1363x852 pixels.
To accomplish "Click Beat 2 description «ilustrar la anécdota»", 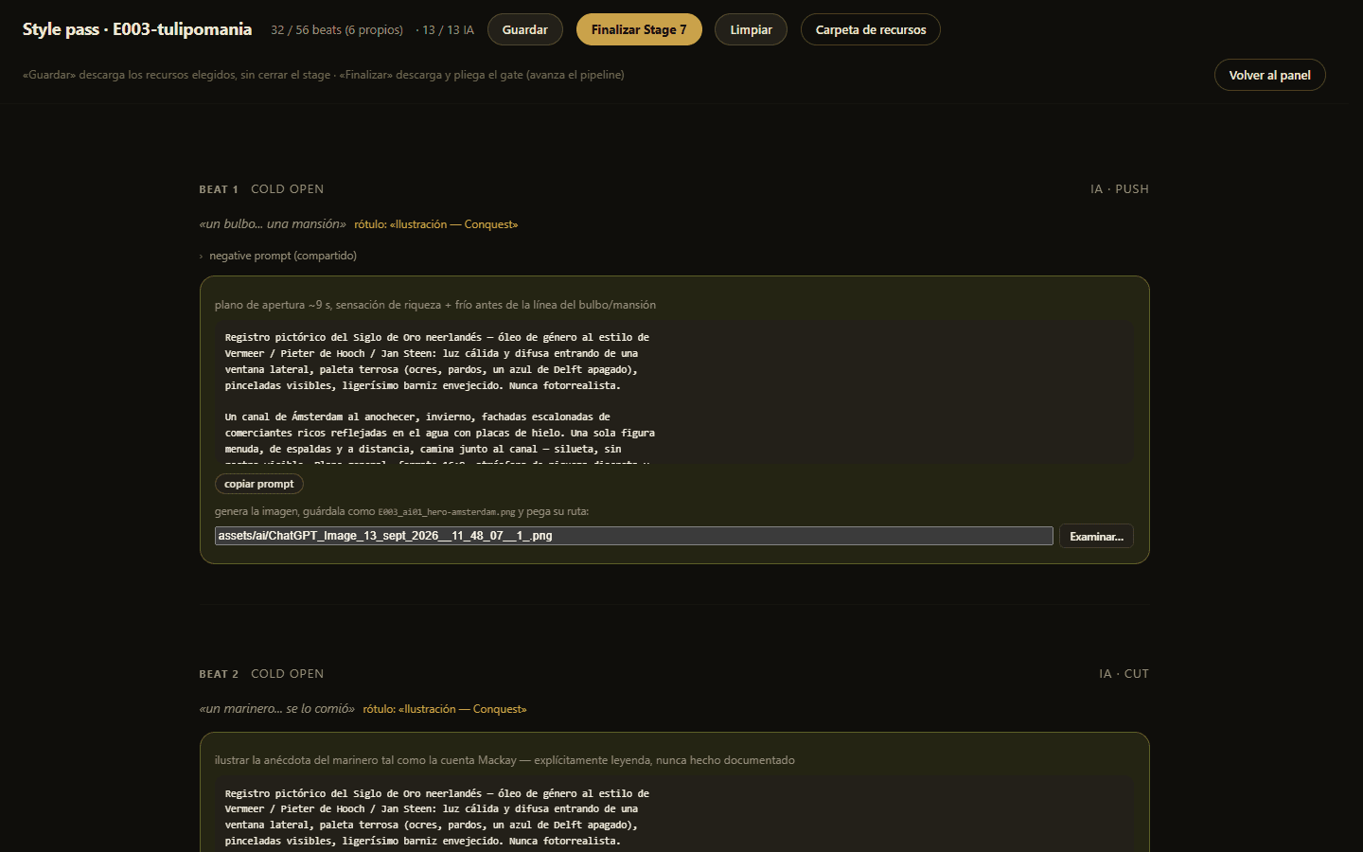I will [504, 760].
